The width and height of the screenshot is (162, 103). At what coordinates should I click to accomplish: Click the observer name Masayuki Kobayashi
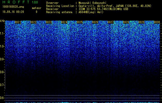[x=92, y=3]
